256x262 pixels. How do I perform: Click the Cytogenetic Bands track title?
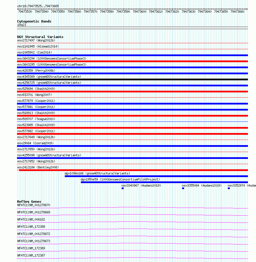pos(34,21)
